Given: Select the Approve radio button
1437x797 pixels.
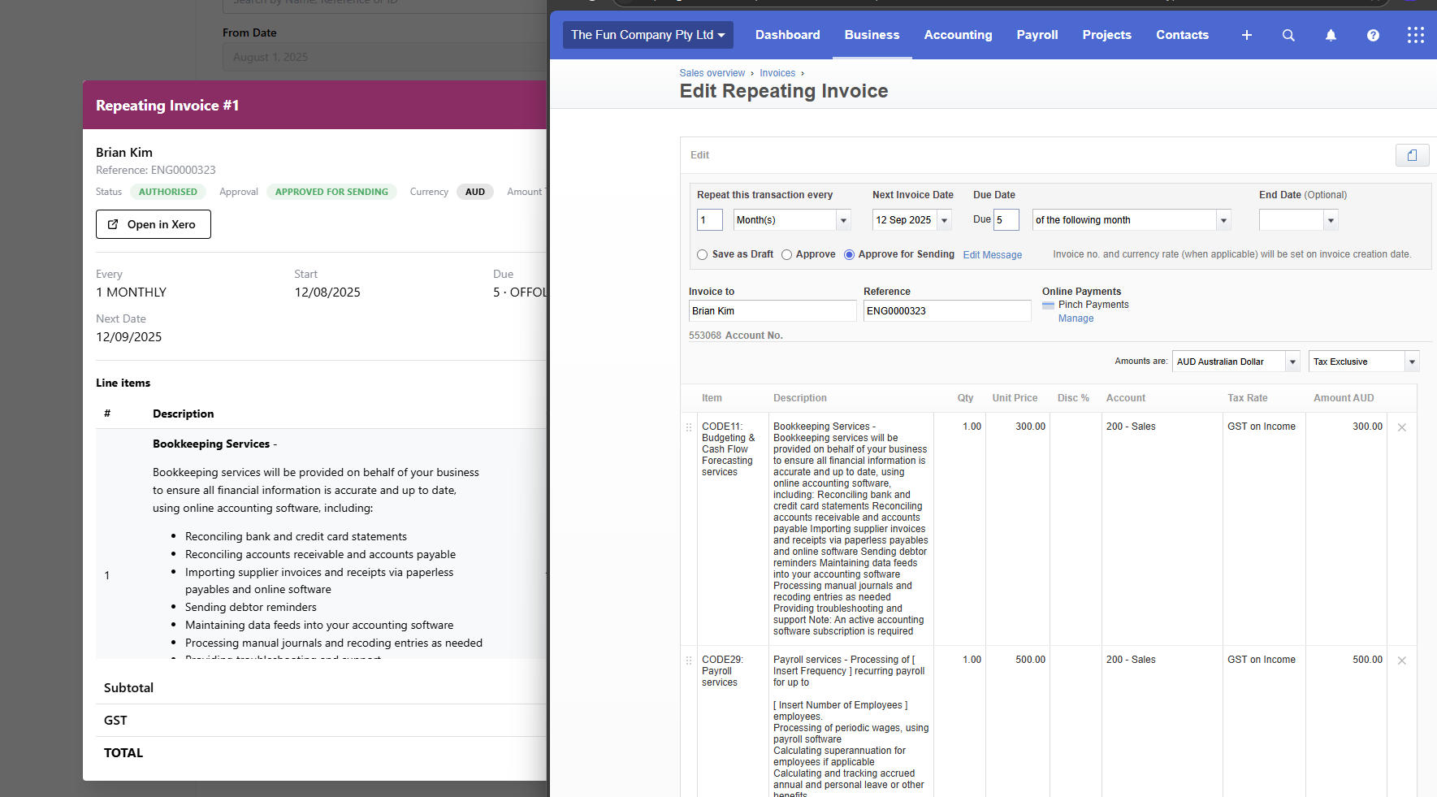Looking at the screenshot, I should coord(787,255).
